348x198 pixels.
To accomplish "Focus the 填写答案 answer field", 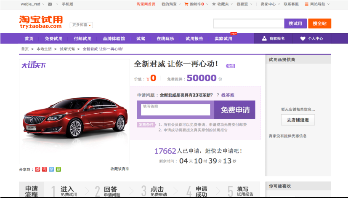I will (175, 110).
